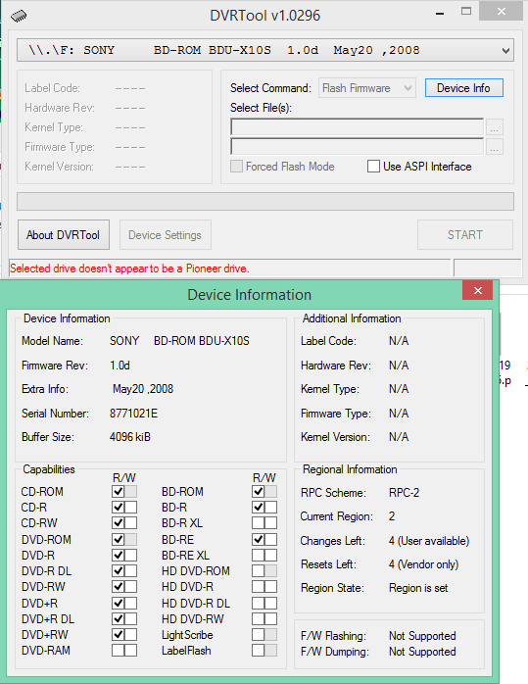Viewport: 528px width, 684px height.
Task: Click the Extra Info value May20 ,2008
Action: [143, 389]
